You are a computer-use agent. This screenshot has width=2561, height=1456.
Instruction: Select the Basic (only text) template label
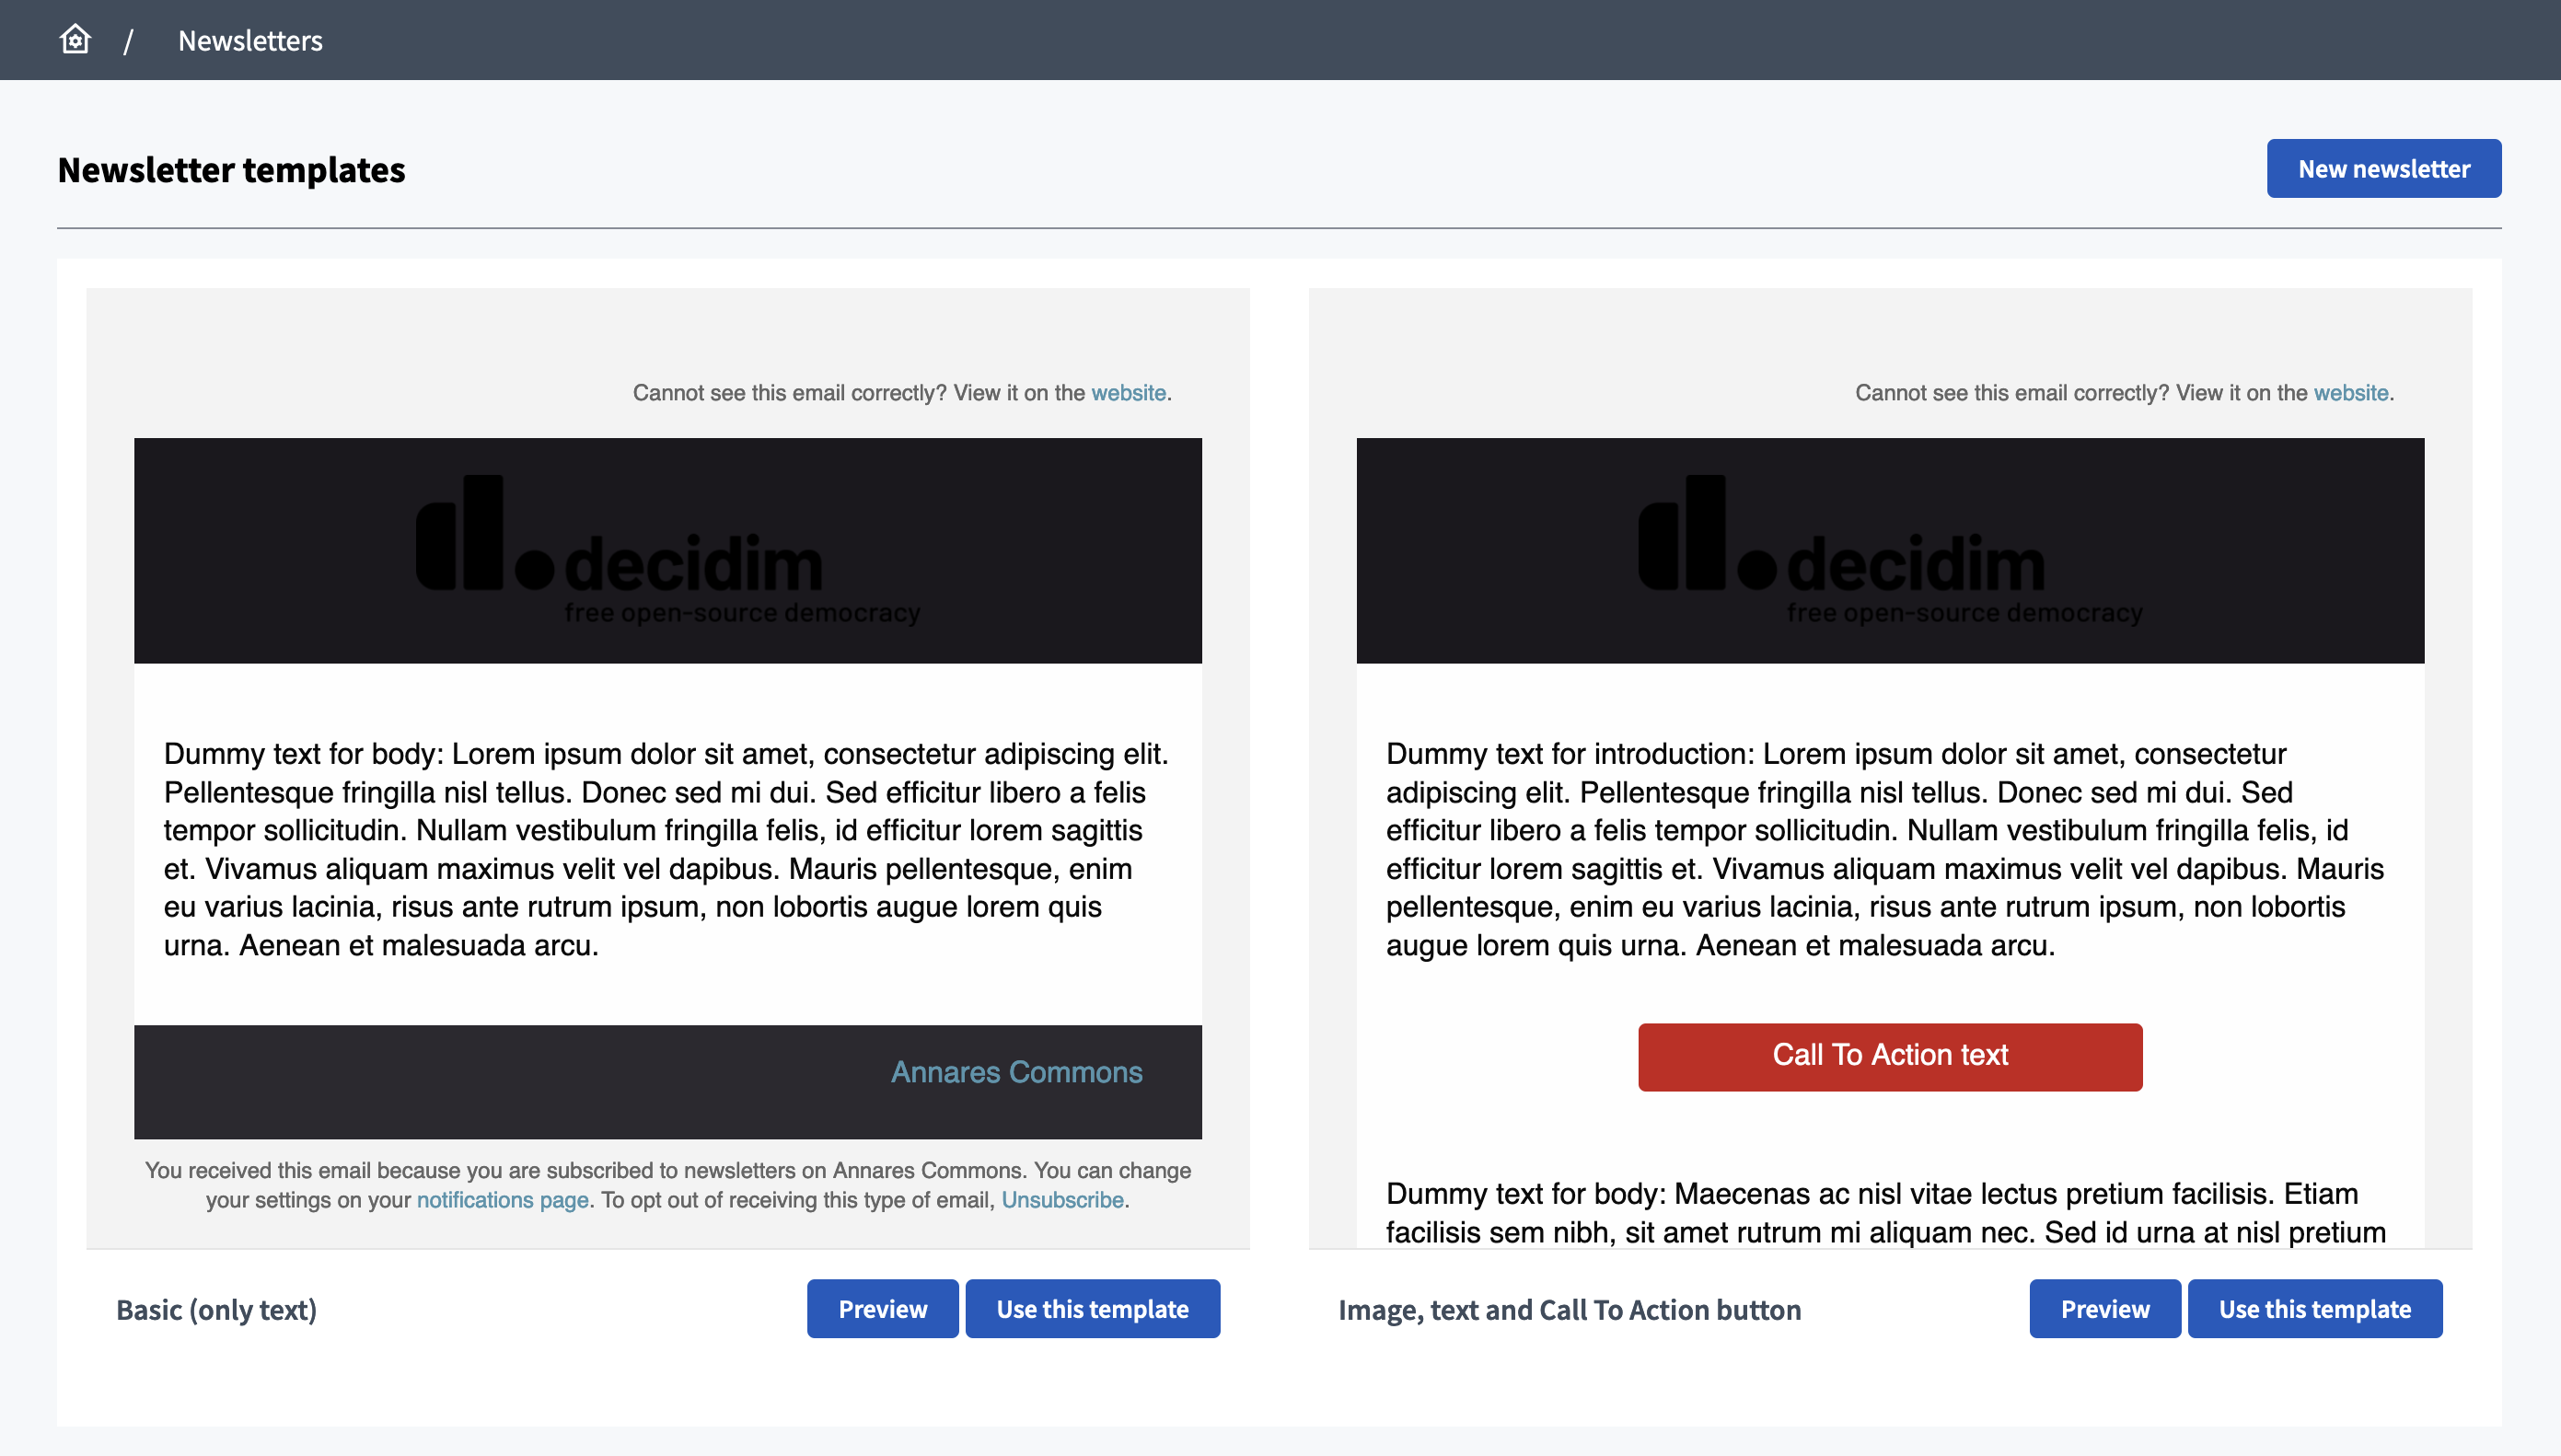216,1309
